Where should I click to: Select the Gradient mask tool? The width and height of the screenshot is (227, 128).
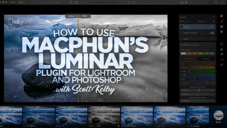point(221,26)
